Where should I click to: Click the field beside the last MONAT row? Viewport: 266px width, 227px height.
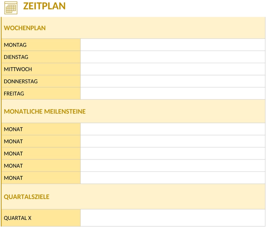tap(173, 178)
